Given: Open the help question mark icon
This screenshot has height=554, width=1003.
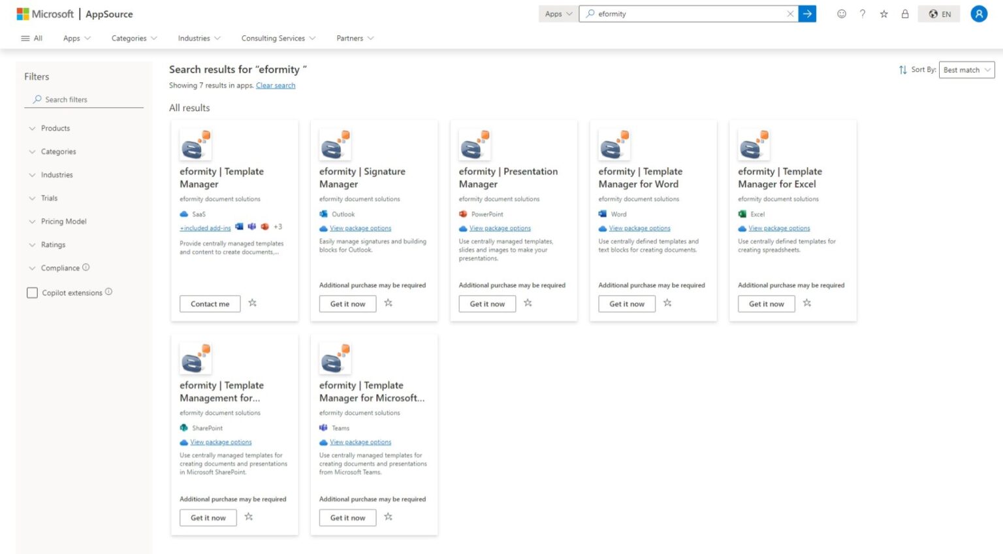Looking at the screenshot, I should pyautogui.click(x=862, y=14).
